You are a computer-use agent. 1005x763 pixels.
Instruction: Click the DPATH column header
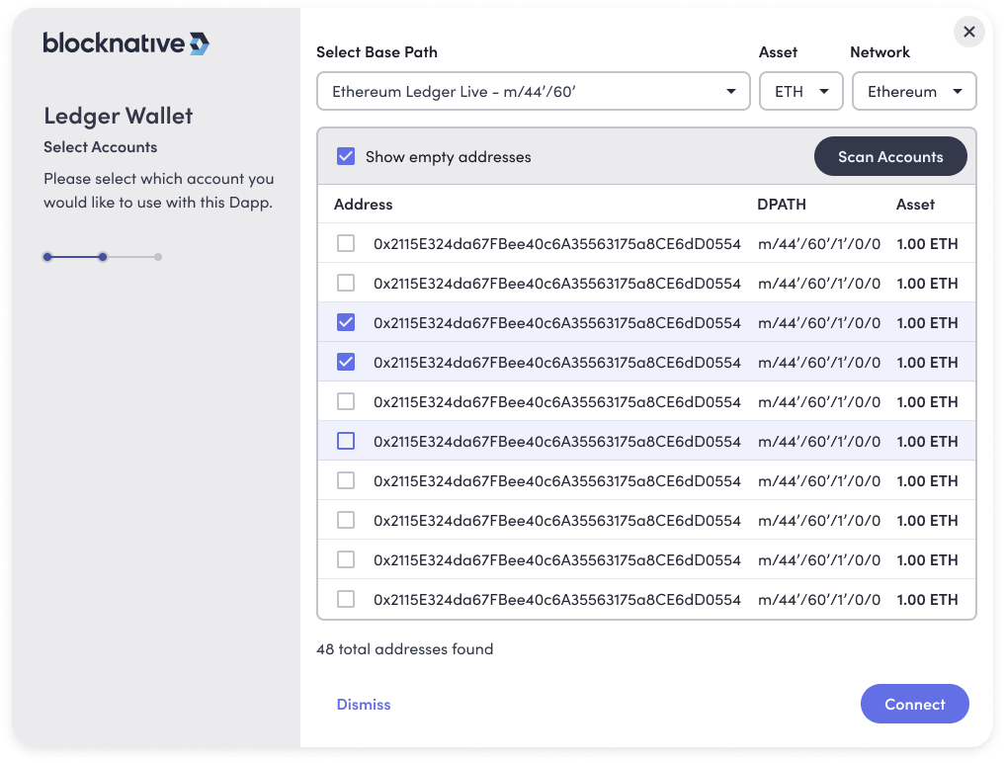tap(782, 205)
